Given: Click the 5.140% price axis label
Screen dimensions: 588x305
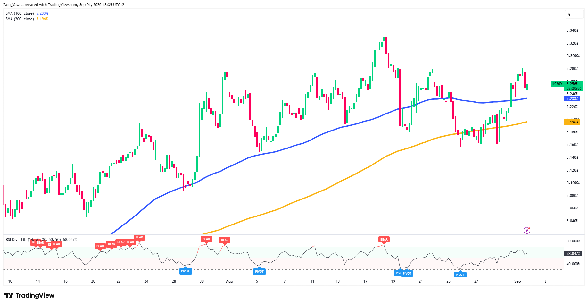Looking at the screenshot, I should 573,157.
